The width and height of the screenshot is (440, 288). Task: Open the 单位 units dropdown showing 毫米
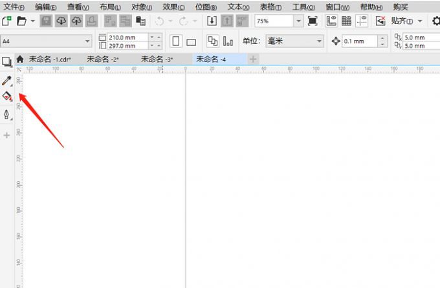pyautogui.click(x=294, y=41)
